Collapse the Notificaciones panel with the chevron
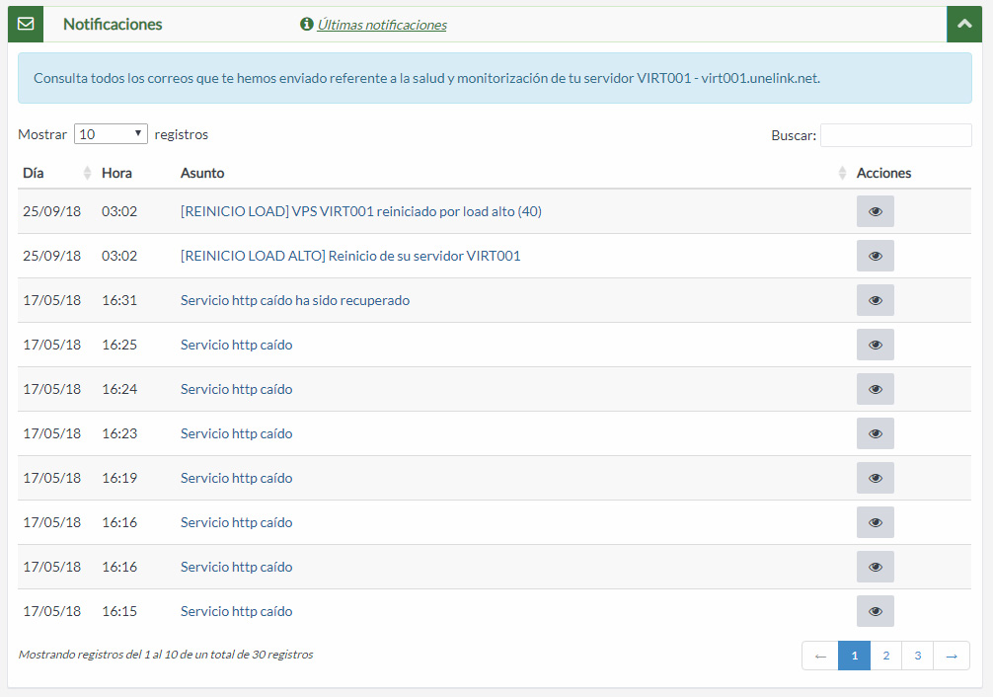Viewport: 993px width, 697px height. pos(964,23)
